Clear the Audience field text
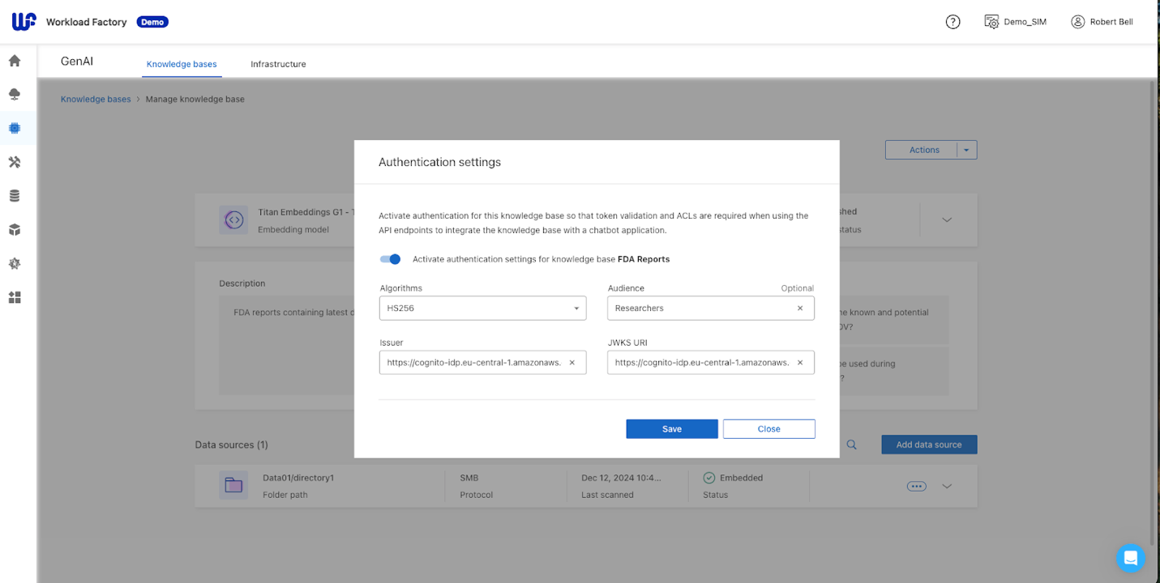The image size is (1160, 583). (x=800, y=309)
